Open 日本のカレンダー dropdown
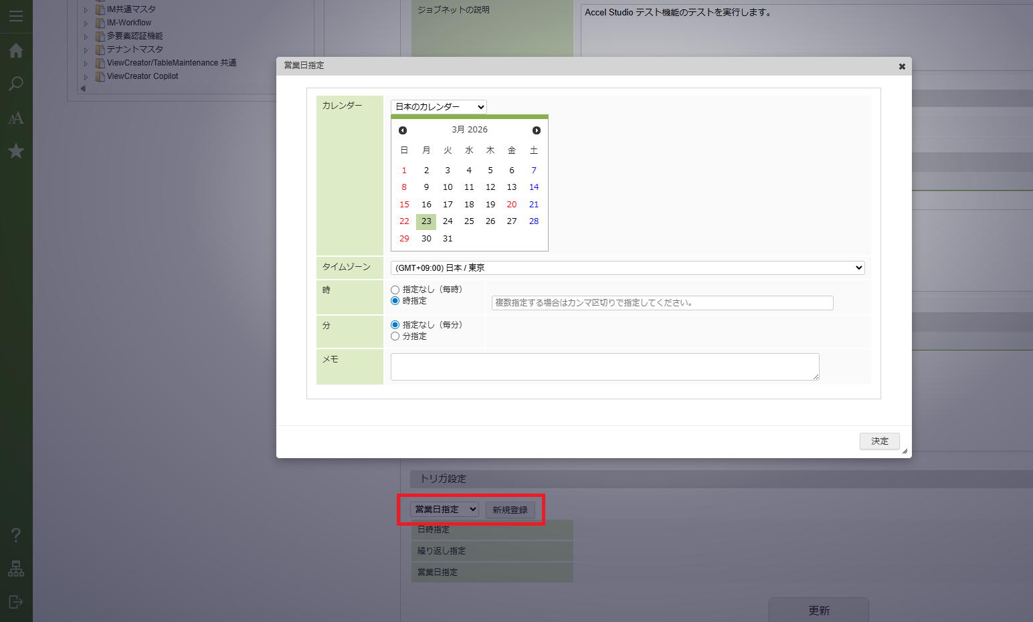The height and width of the screenshot is (622, 1033). point(439,107)
